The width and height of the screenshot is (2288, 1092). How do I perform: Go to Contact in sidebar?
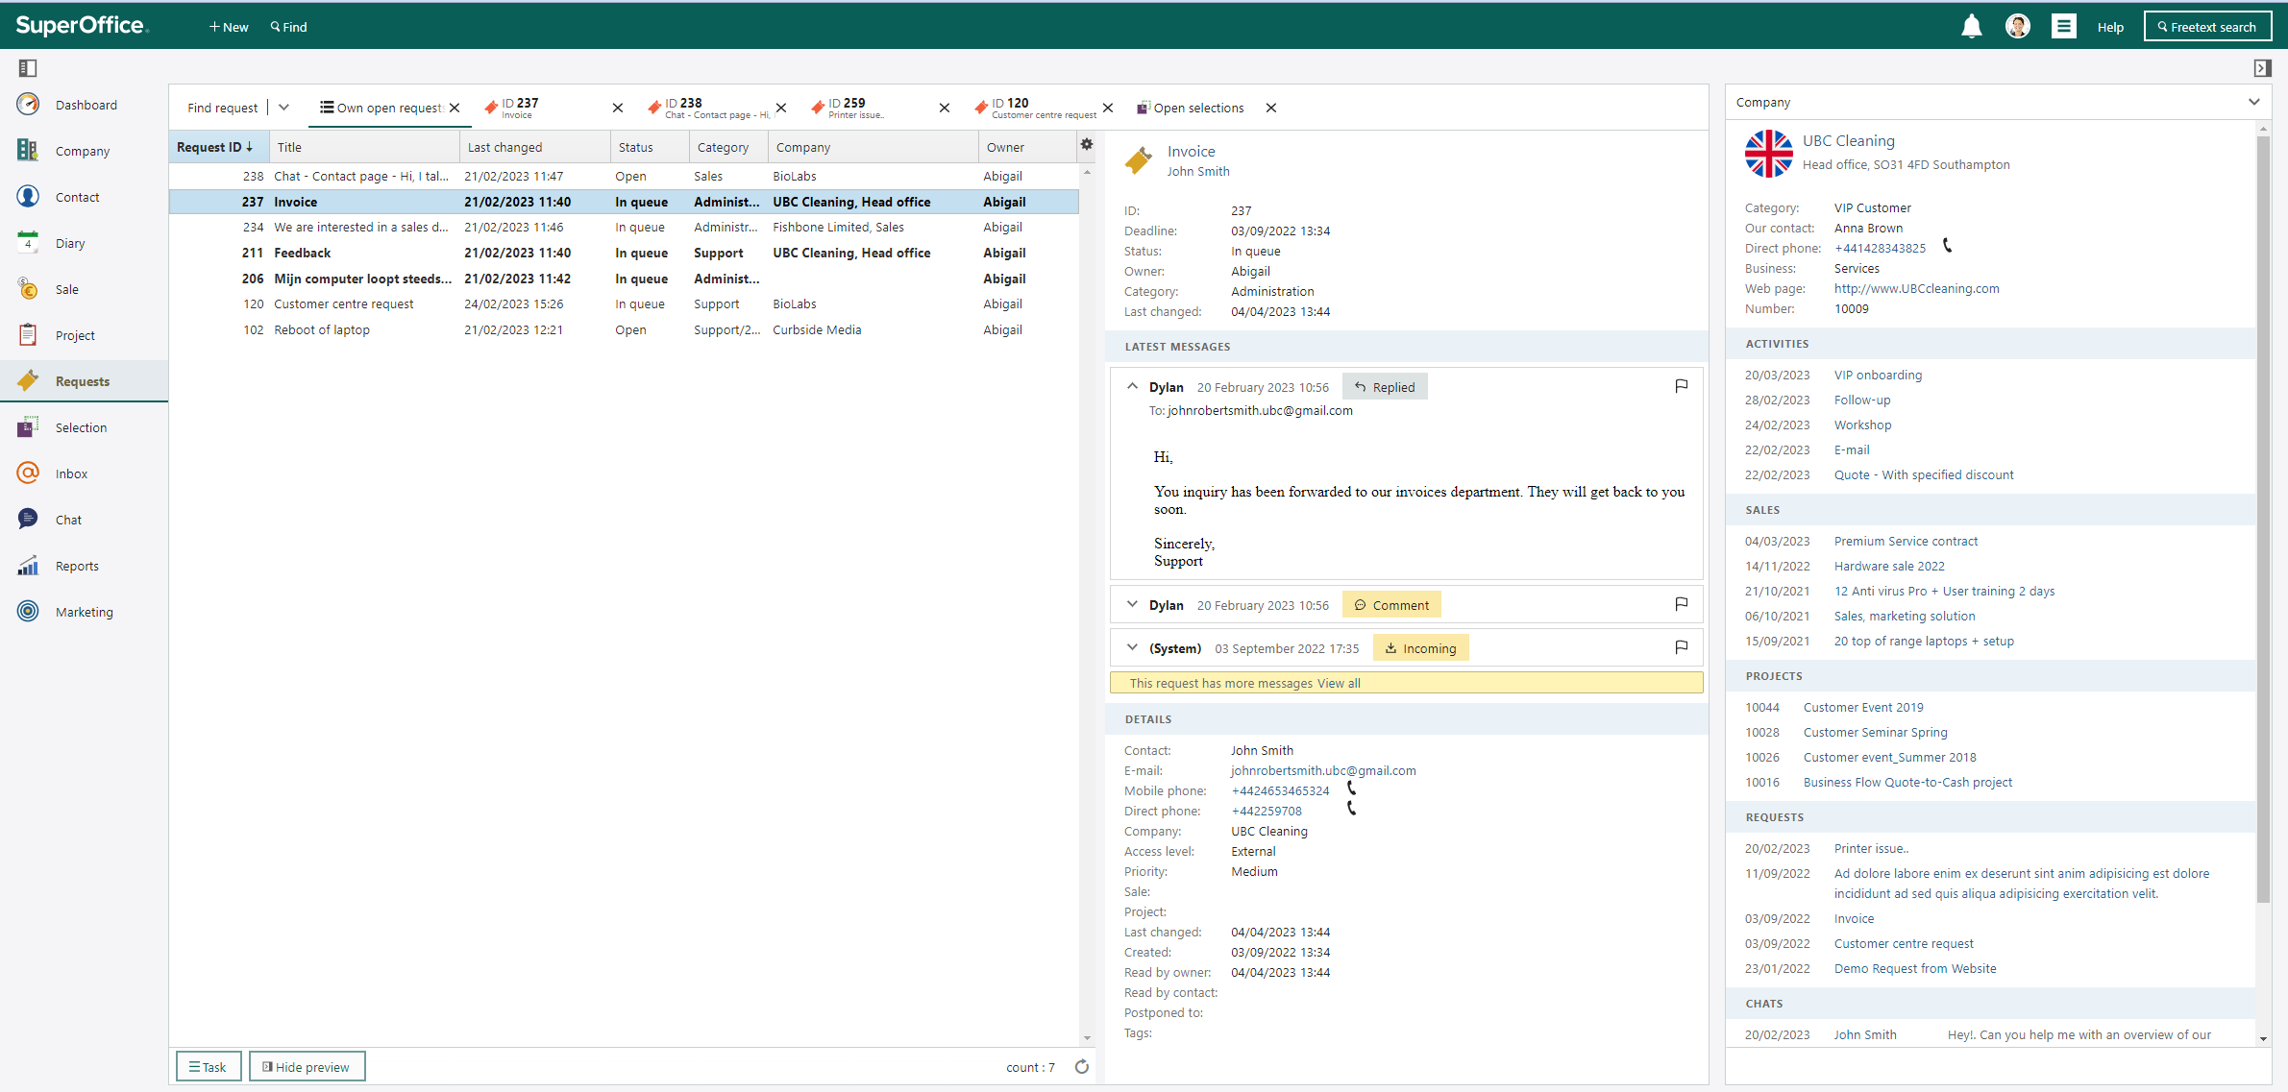coord(77,197)
